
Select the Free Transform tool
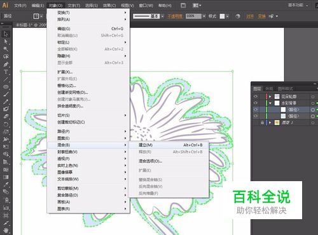6,147
